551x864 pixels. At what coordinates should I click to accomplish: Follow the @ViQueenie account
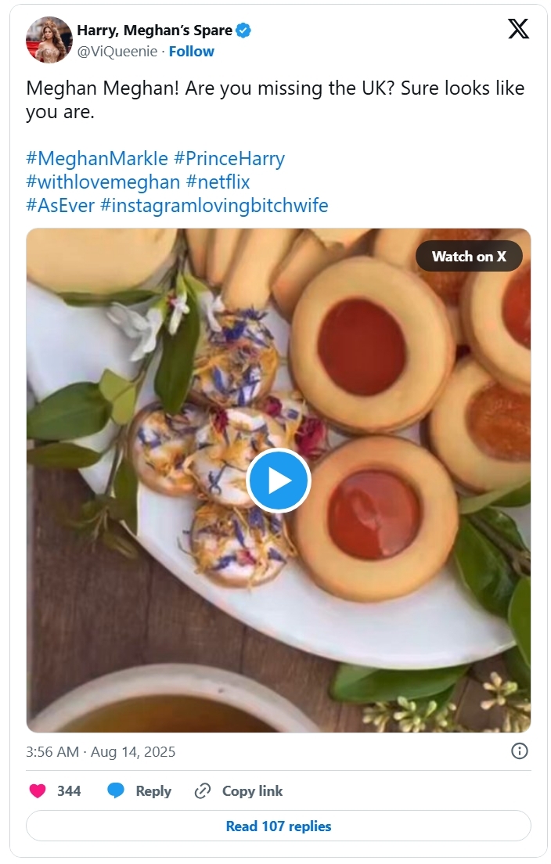tap(192, 51)
